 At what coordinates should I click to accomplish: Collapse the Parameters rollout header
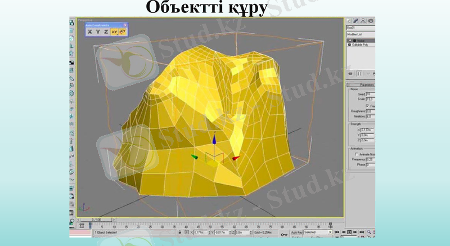361,84
